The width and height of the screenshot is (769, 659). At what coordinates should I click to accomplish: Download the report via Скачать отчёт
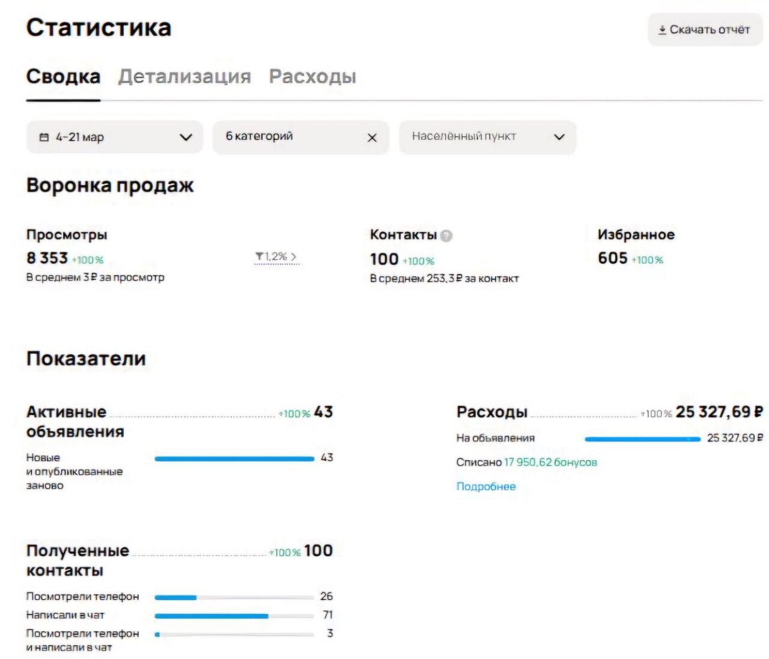coord(705,29)
